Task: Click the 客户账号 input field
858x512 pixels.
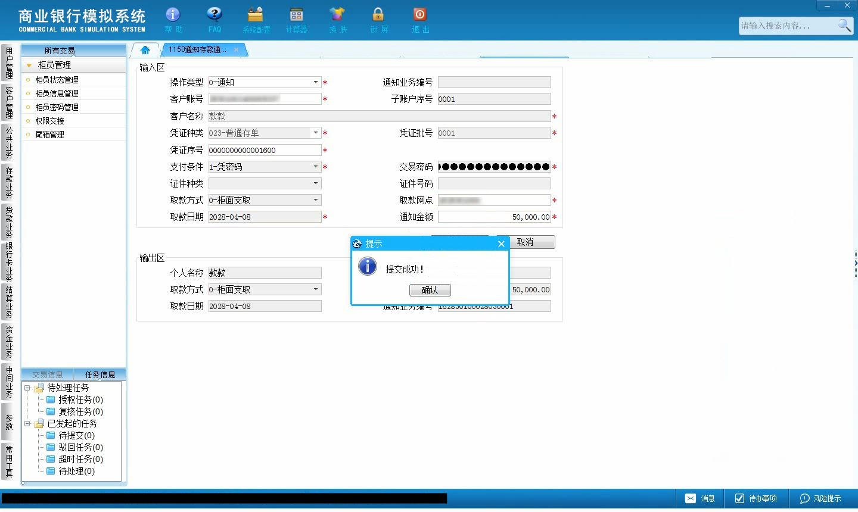Action: [265, 99]
